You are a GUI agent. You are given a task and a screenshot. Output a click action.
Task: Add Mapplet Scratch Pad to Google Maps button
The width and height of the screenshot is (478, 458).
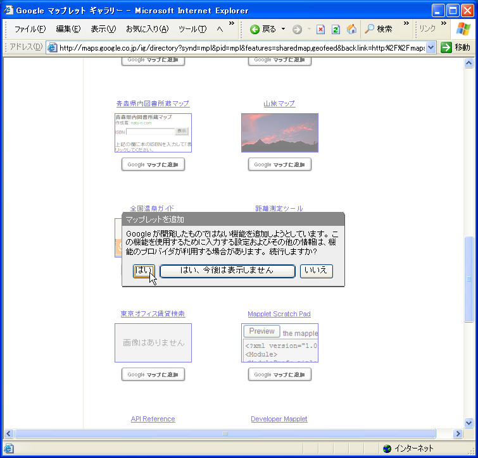pos(280,374)
